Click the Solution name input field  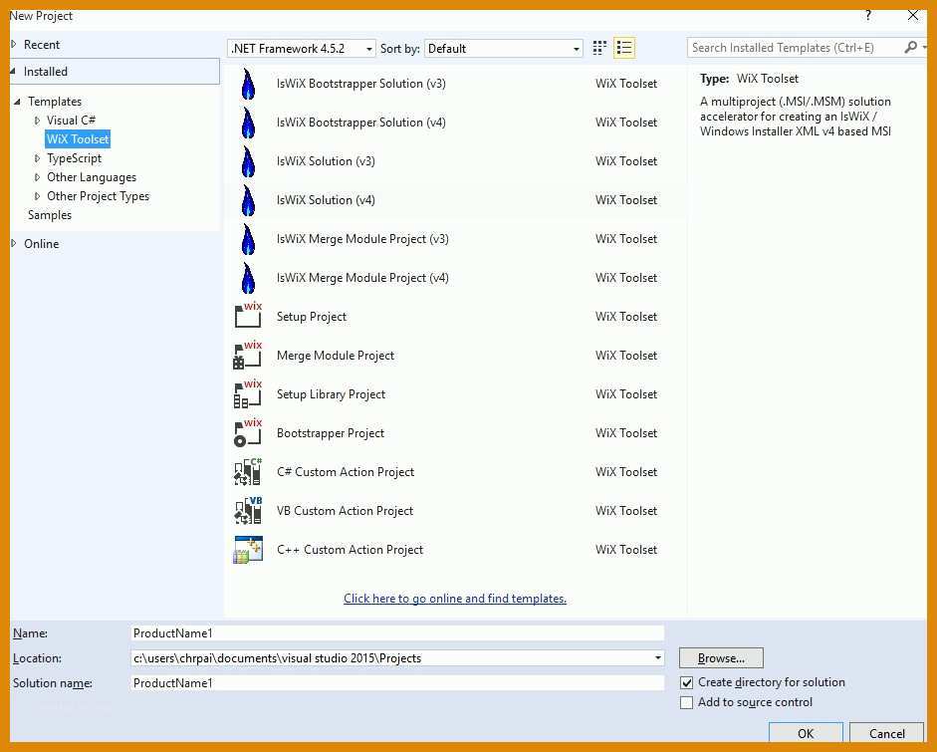point(397,682)
